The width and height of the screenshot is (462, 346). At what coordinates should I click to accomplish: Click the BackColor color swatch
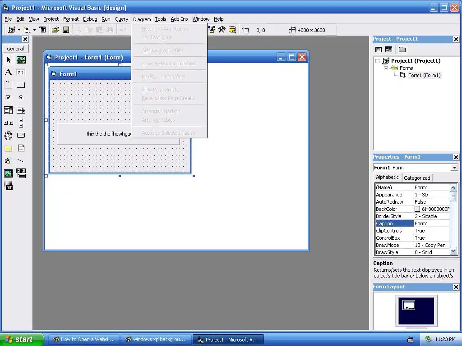point(417,209)
